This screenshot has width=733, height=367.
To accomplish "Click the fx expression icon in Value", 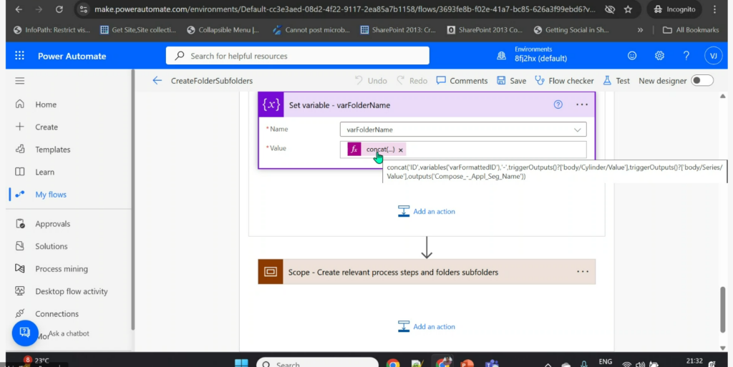I will (354, 150).
